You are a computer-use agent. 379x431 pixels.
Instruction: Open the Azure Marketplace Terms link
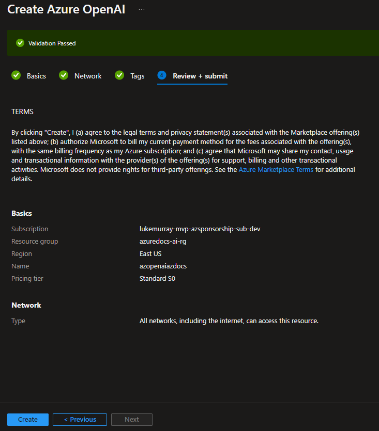276,170
